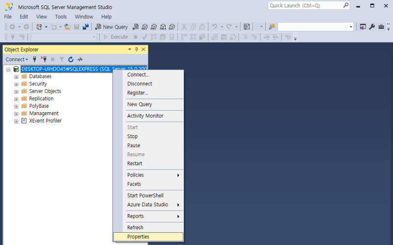The width and height of the screenshot is (393, 245).
Task: Open the Connect dropdown in Object Explorer
Action: pos(17,59)
